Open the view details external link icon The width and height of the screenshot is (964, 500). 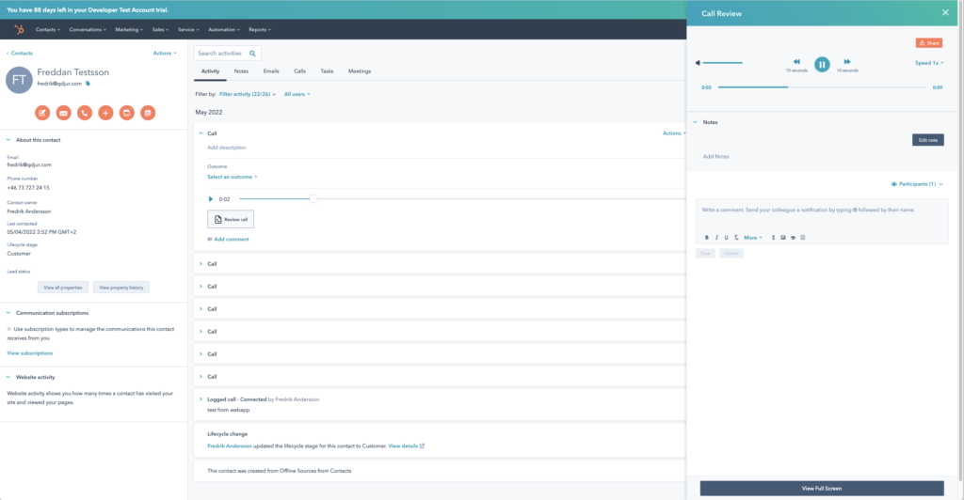click(422, 446)
